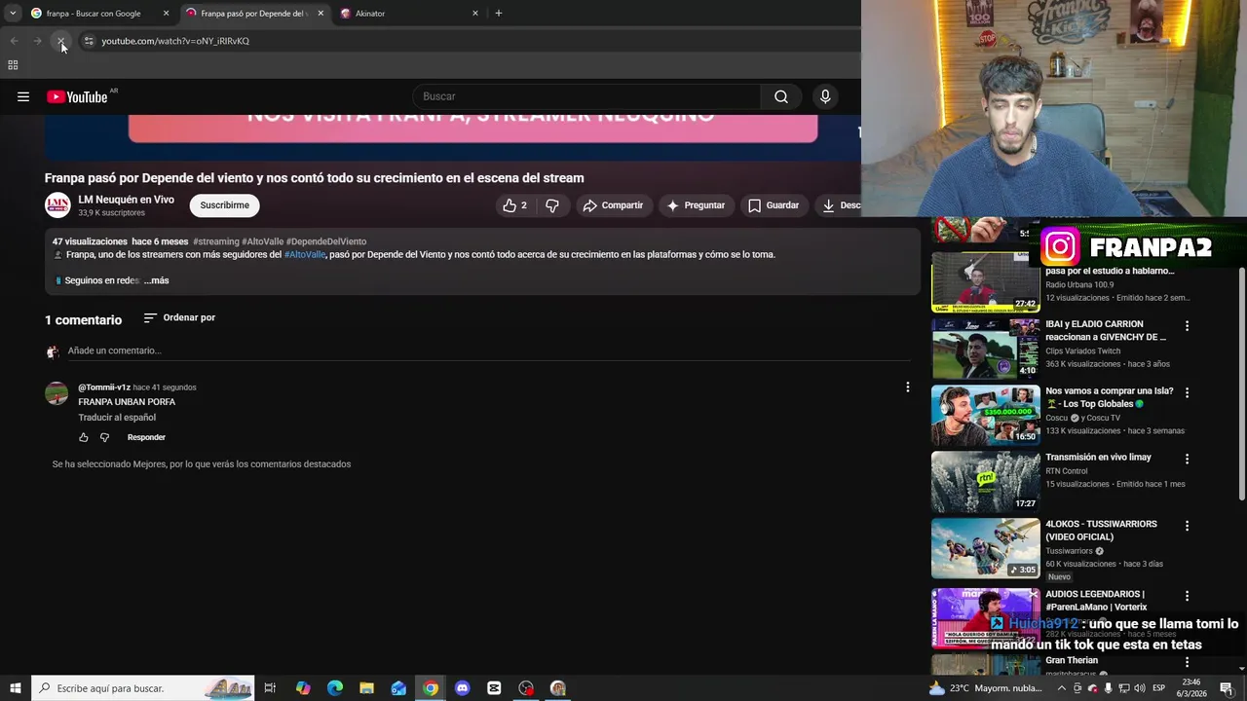This screenshot has width=1247, height=701.
Task: Open the Ordenar por sort dropdown
Action: 179,317
